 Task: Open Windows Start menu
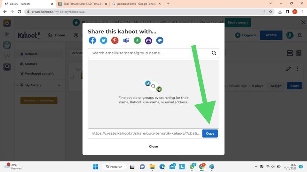pyautogui.click(x=95, y=167)
